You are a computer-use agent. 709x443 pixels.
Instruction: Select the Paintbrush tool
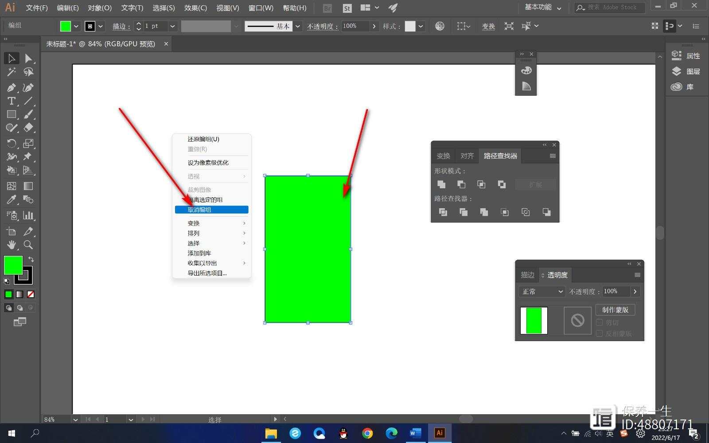pyautogui.click(x=28, y=114)
